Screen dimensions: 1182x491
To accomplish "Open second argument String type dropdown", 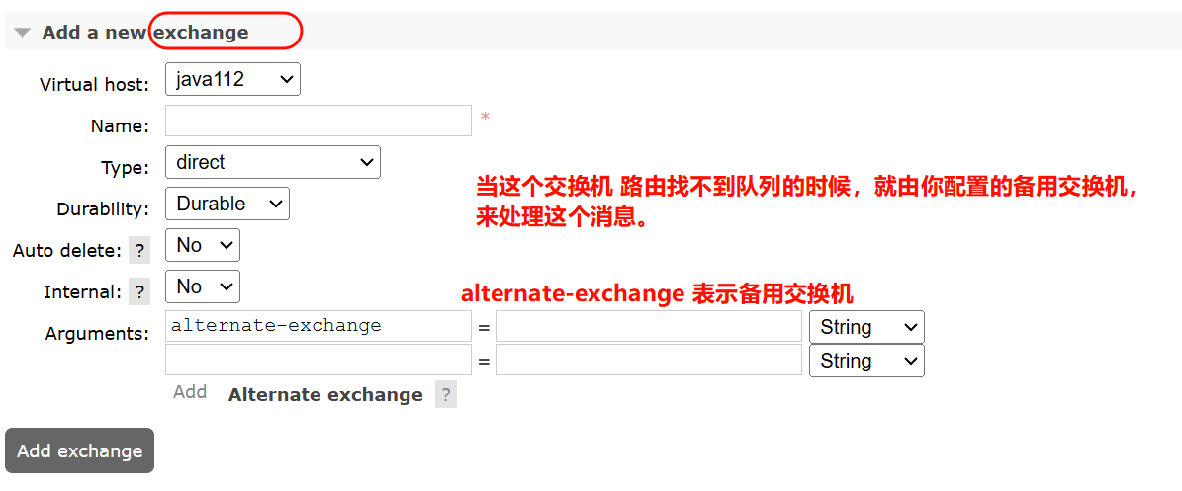I will pos(865,361).
